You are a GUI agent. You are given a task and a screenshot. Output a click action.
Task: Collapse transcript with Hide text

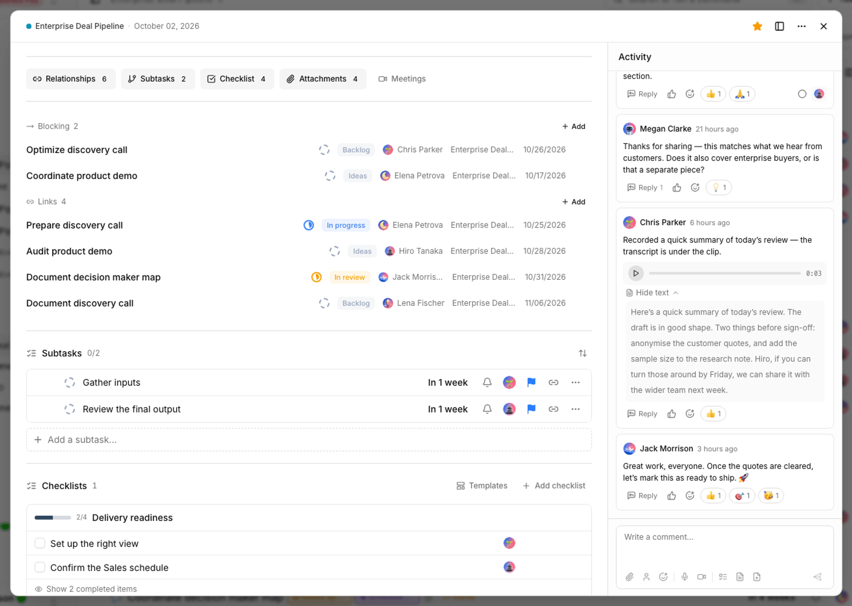[x=652, y=293]
